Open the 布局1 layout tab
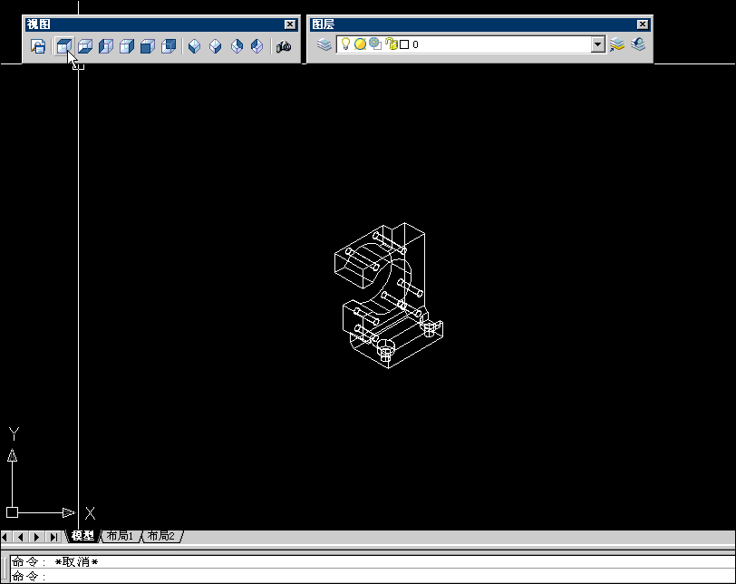The image size is (736, 584). 121,536
